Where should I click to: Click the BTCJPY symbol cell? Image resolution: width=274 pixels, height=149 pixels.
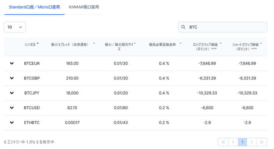tap(32, 93)
